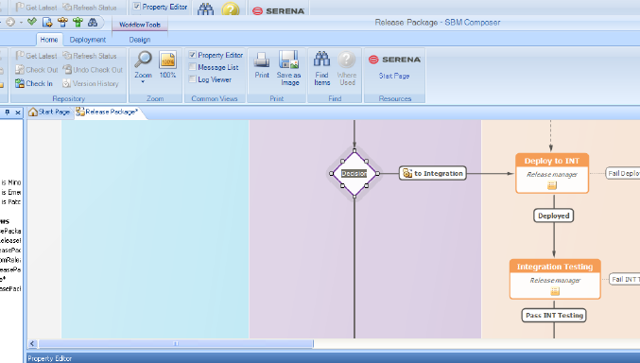Enable the Message List checkbox
640x363 pixels.
[x=192, y=67]
